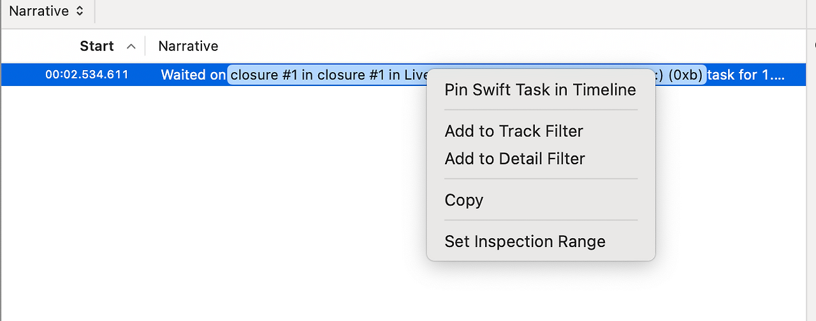Choose Pin Swift Task in Timeline

pyautogui.click(x=540, y=90)
